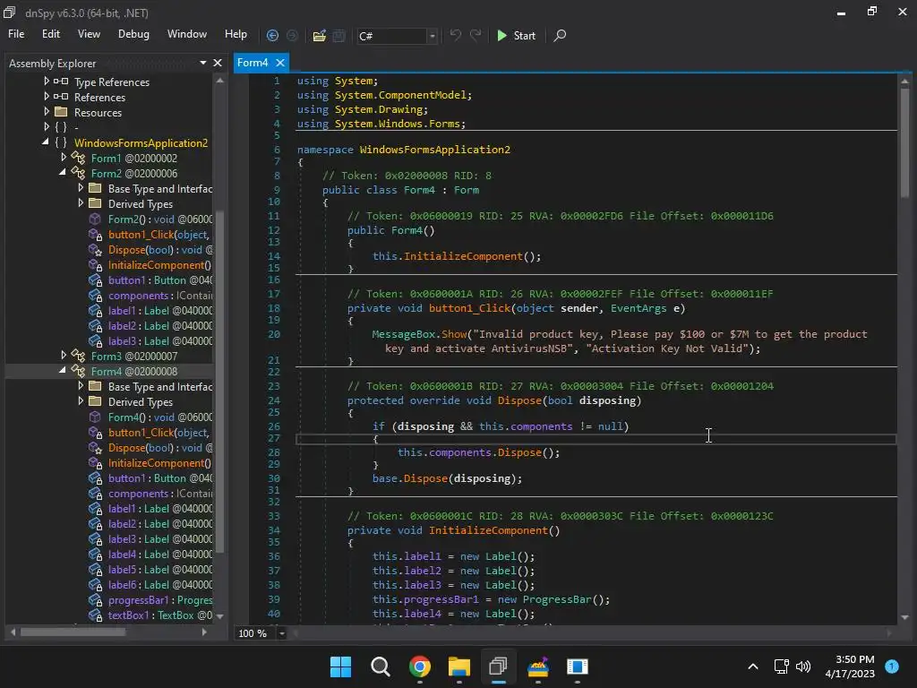Collapse the Form2 class node
Image resolution: width=917 pixels, height=688 pixels.
point(63,172)
